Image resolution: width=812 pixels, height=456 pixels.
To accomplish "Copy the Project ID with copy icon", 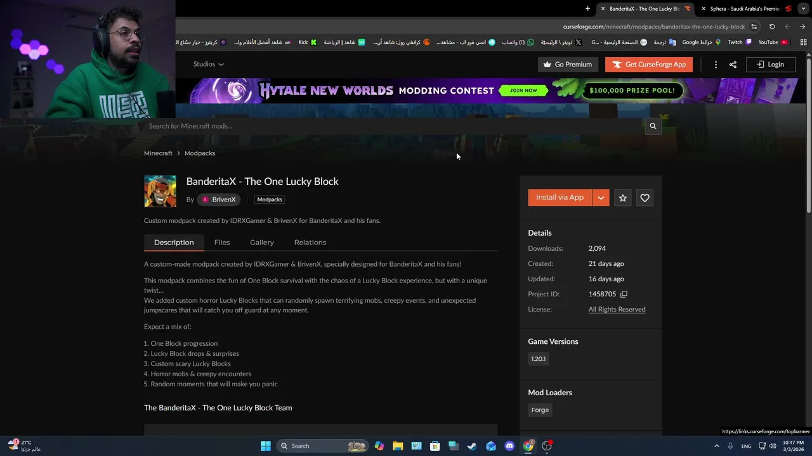I will (x=624, y=294).
